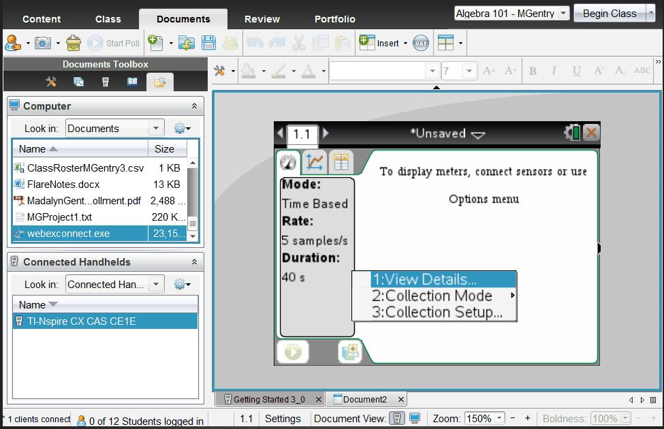Switch to Document2 tab
Image resolution: width=664 pixels, height=429 pixels.
[x=364, y=399]
